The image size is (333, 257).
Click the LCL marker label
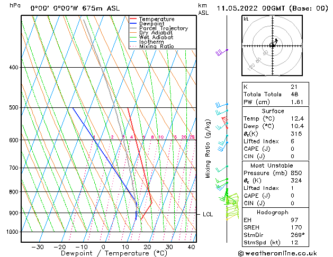208,214
